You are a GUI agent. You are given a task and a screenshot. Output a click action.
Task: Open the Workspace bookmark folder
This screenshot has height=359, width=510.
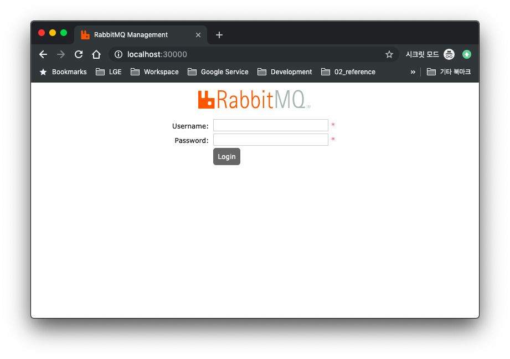[154, 72]
